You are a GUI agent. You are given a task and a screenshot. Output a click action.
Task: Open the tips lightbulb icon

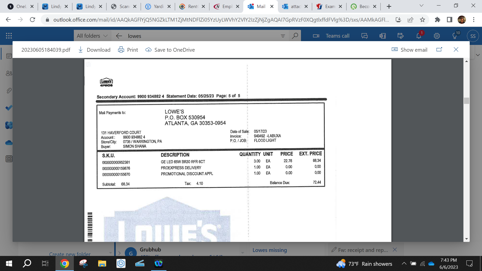pyautogui.click(x=455, y=36)
